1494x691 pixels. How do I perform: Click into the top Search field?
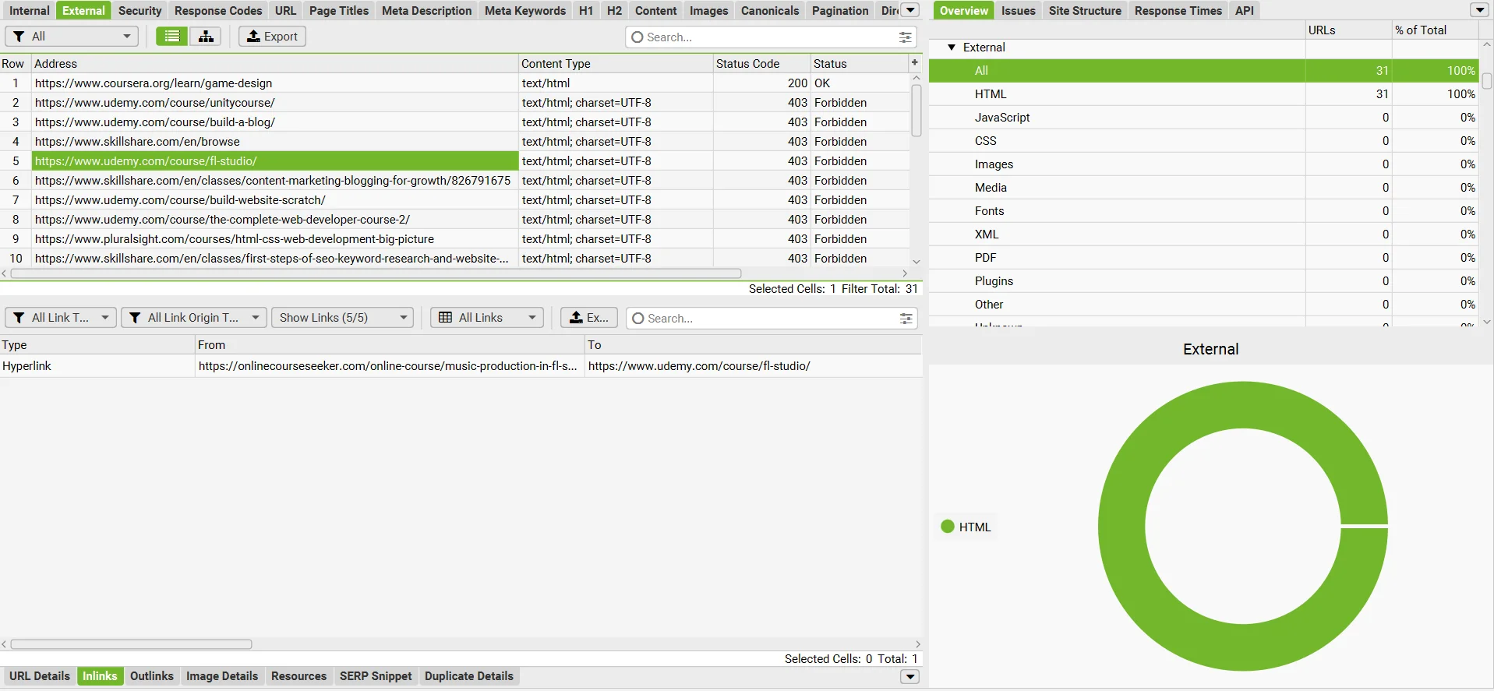(x=770, y=37)
